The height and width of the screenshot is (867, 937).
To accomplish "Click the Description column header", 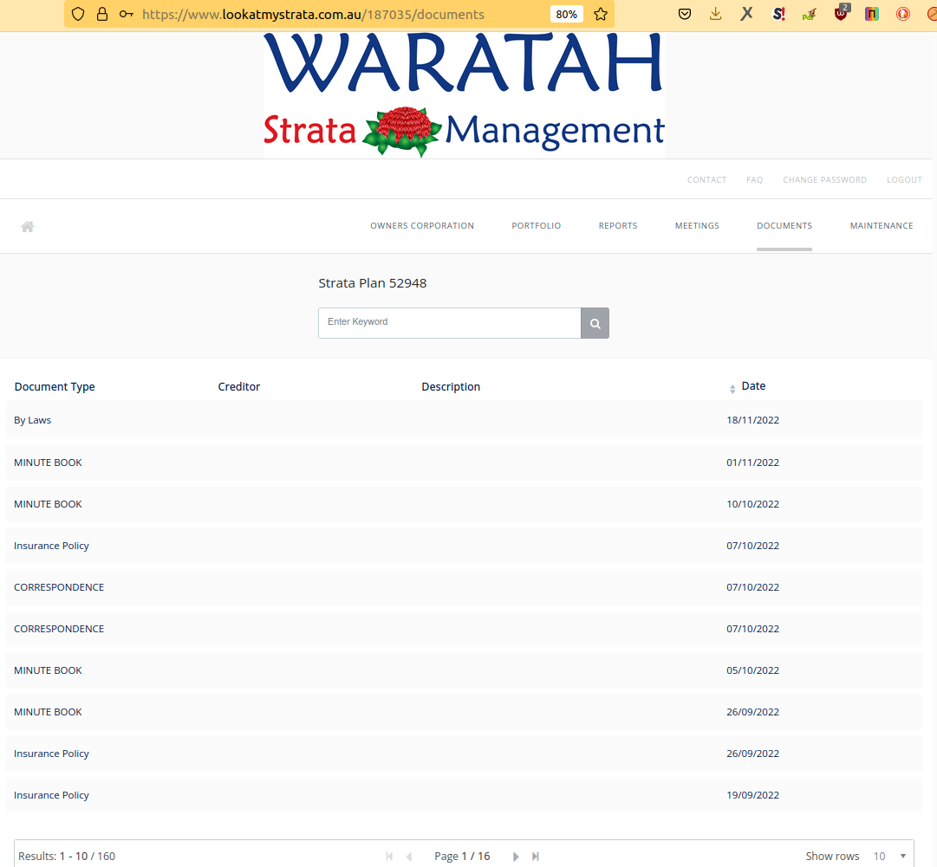I will pyautogui.click(x=451, y=387).
